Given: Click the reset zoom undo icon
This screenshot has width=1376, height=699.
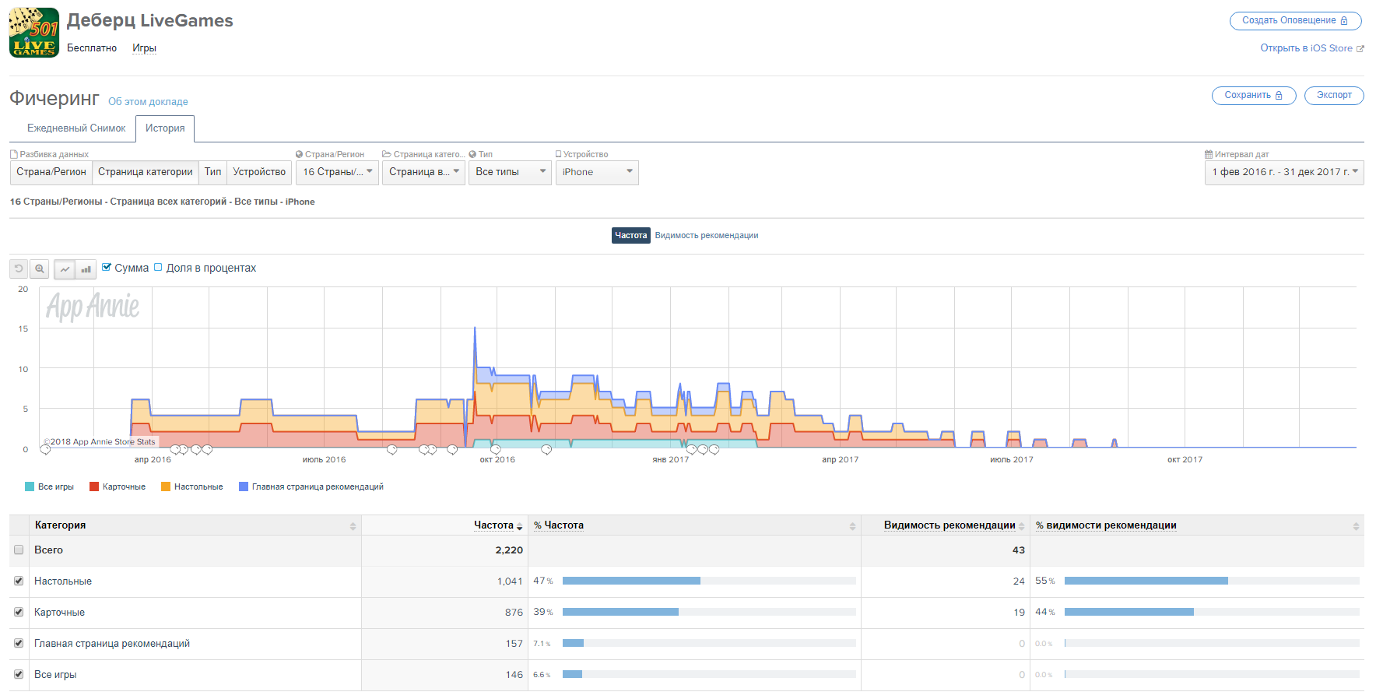Looking at the screenshot, I should pos(19,269).
